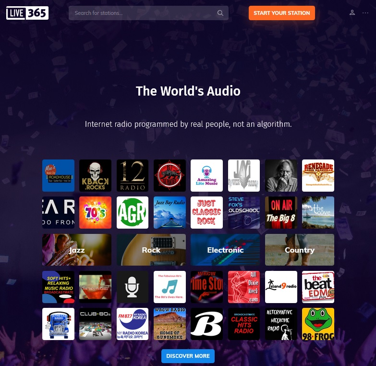Open Mac's Roadhouse station

pyautogui.click(x=58, y=176)
